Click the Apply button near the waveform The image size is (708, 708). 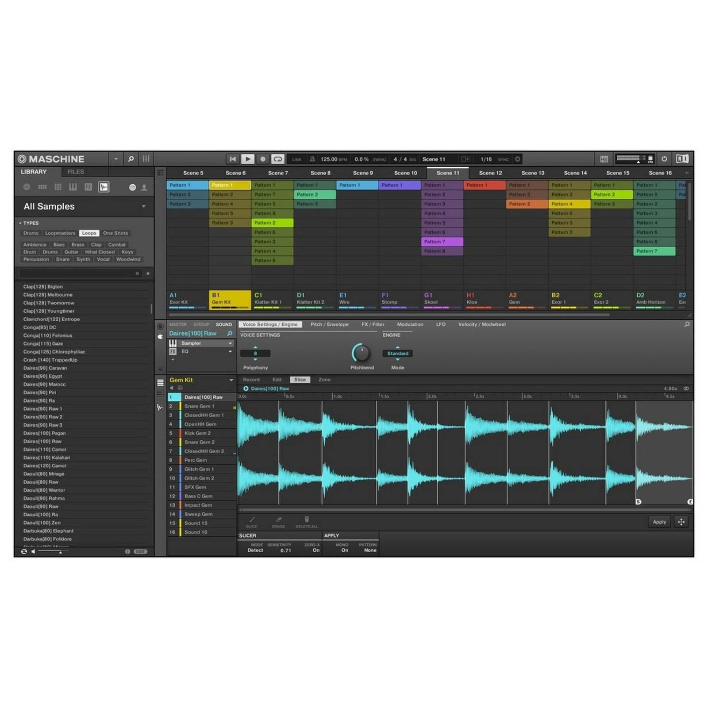659,522
